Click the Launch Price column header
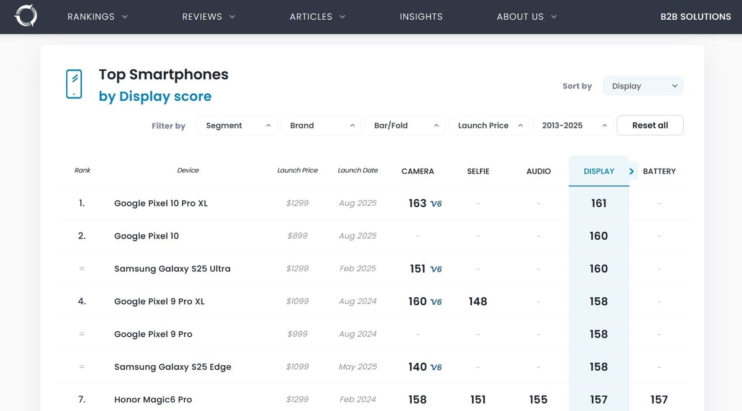Screen dimensions: 742x411 (297, 171)
